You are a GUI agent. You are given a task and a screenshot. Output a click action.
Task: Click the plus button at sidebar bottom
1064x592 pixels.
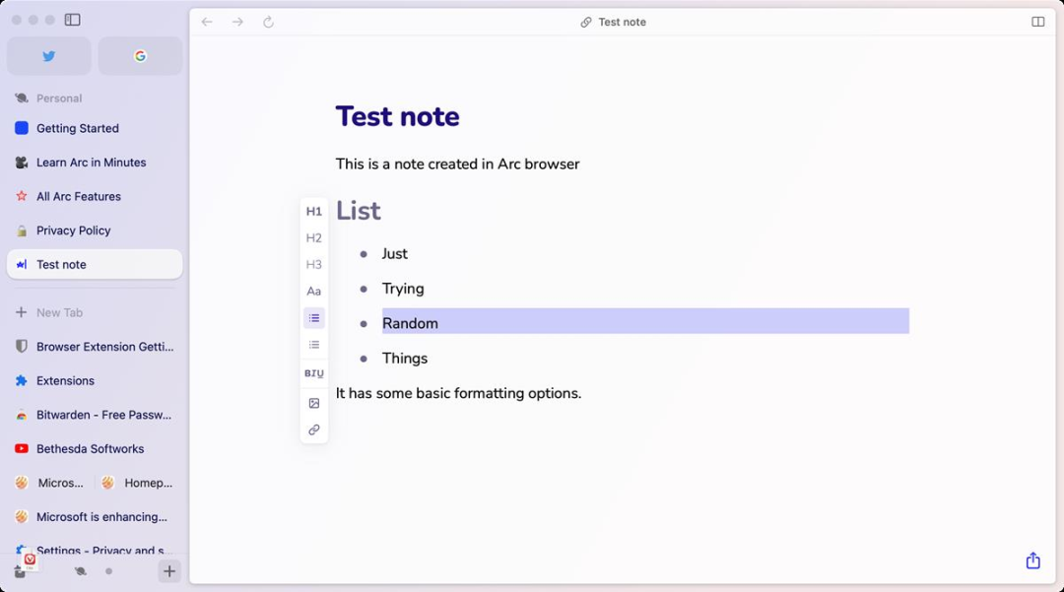[x=169, y=571]
